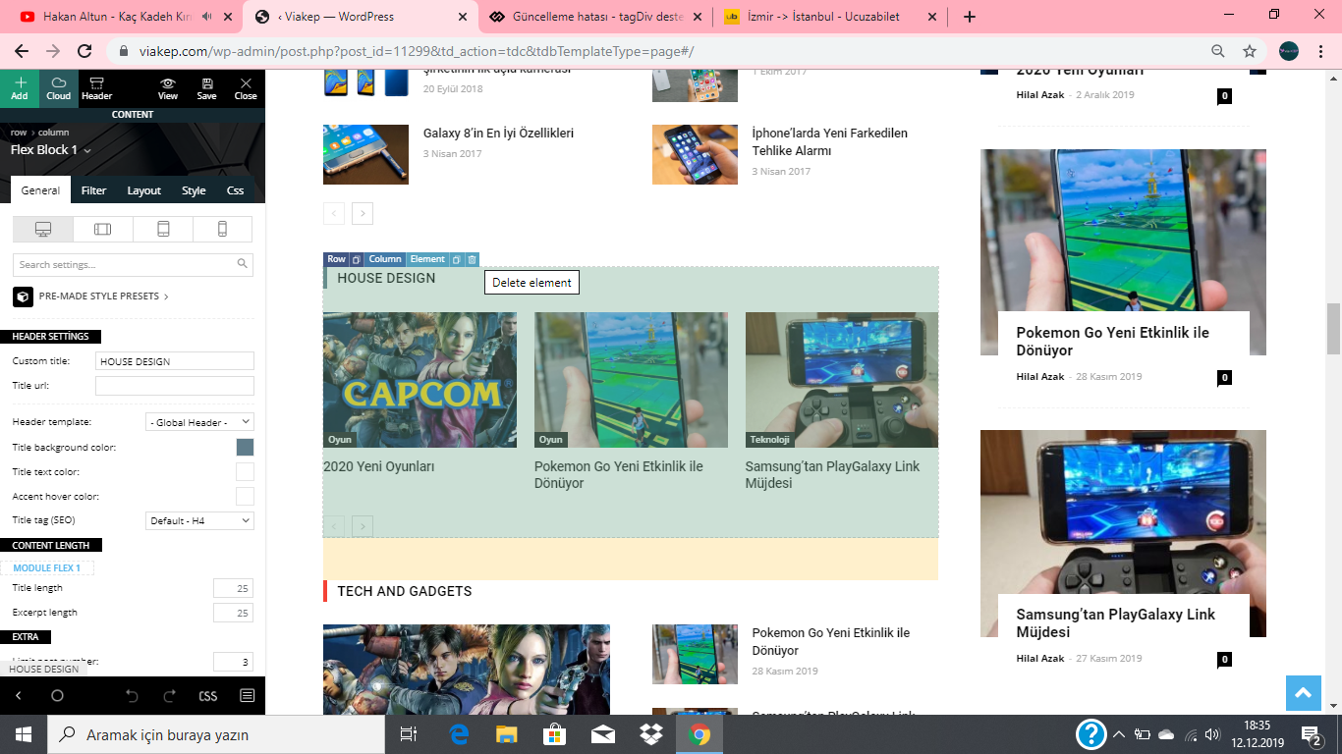Click the circle icon in the bottom bar

(57, 695)
